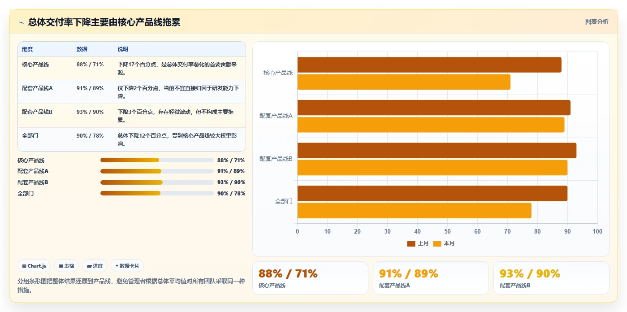Click the 93% / 90% value beside the progress bar
The width and height of the screenshot is (627, 312).
[x=231, y=182]
